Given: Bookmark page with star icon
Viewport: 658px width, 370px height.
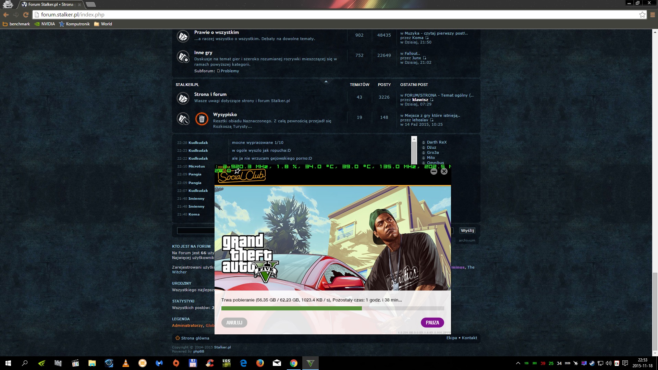Looking at the screenshot, I should point(642,15).
